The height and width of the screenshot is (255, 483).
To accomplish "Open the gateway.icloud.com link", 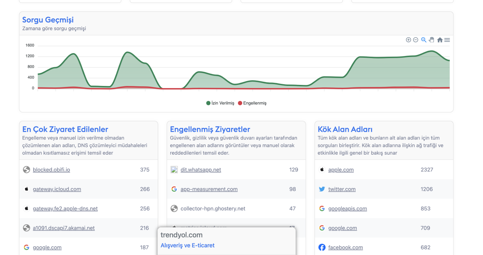I will coord(57,189).
